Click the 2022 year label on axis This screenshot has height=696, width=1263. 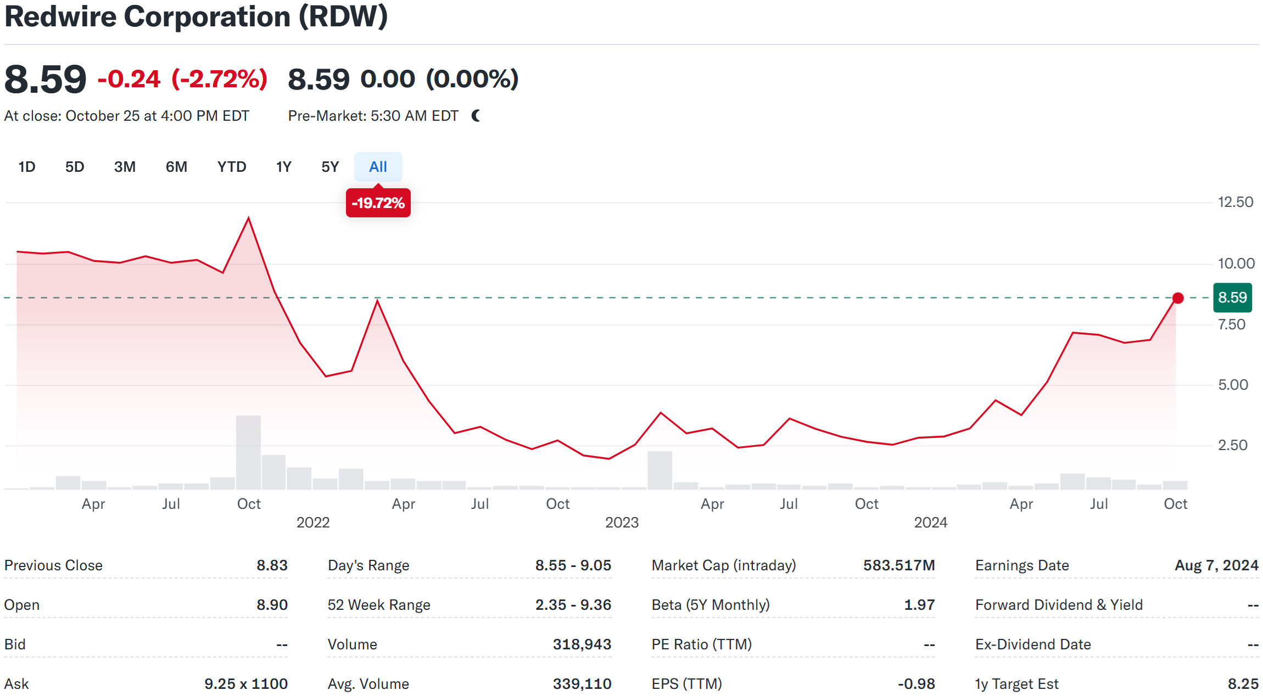313,523
